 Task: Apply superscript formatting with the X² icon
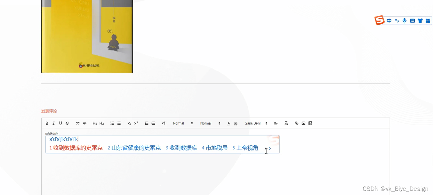tap(136, 123)
